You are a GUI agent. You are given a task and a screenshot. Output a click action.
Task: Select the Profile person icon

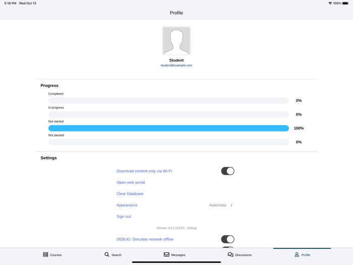pos(297,255)
